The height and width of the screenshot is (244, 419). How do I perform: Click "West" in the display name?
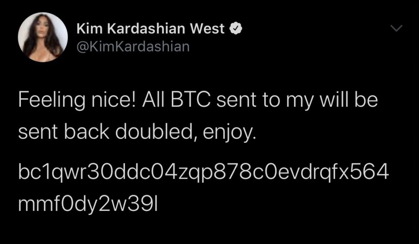207,29
